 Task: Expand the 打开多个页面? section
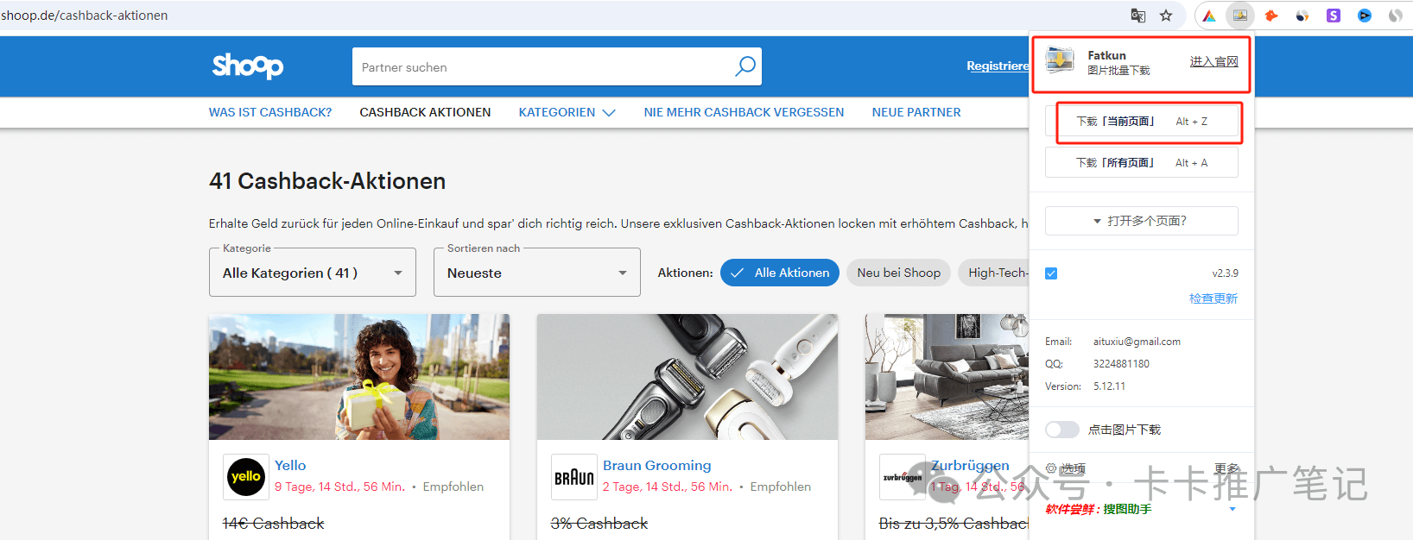click(x=1142, y=221)
